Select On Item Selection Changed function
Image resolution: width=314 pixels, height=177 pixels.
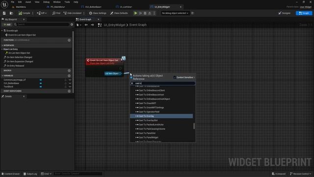tap(20, 57)
